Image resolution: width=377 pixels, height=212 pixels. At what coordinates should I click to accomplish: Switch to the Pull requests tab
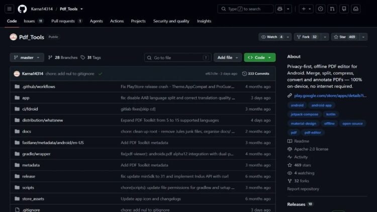click(x=66, y=21)
